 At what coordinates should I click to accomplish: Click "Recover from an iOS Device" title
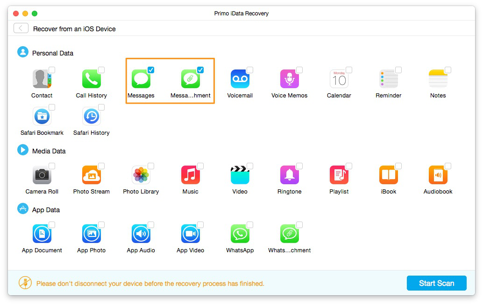[x=75, y=29]
